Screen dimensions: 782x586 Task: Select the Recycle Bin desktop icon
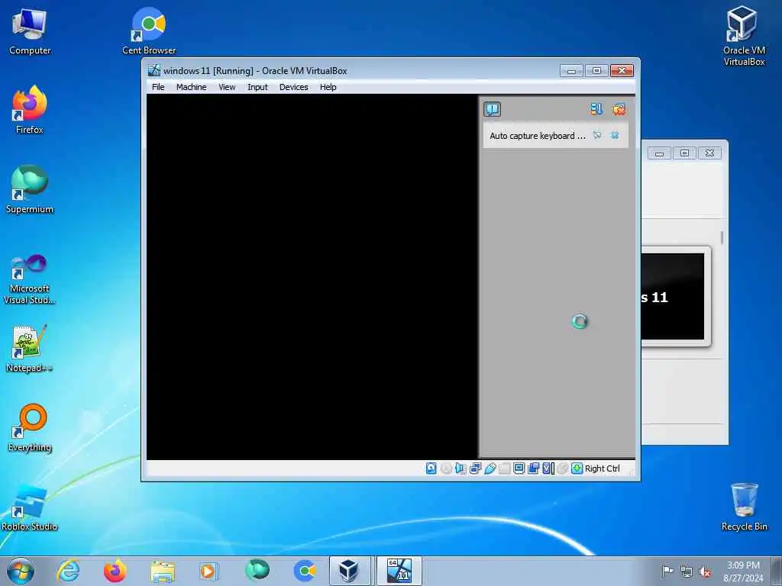[744, 507]
